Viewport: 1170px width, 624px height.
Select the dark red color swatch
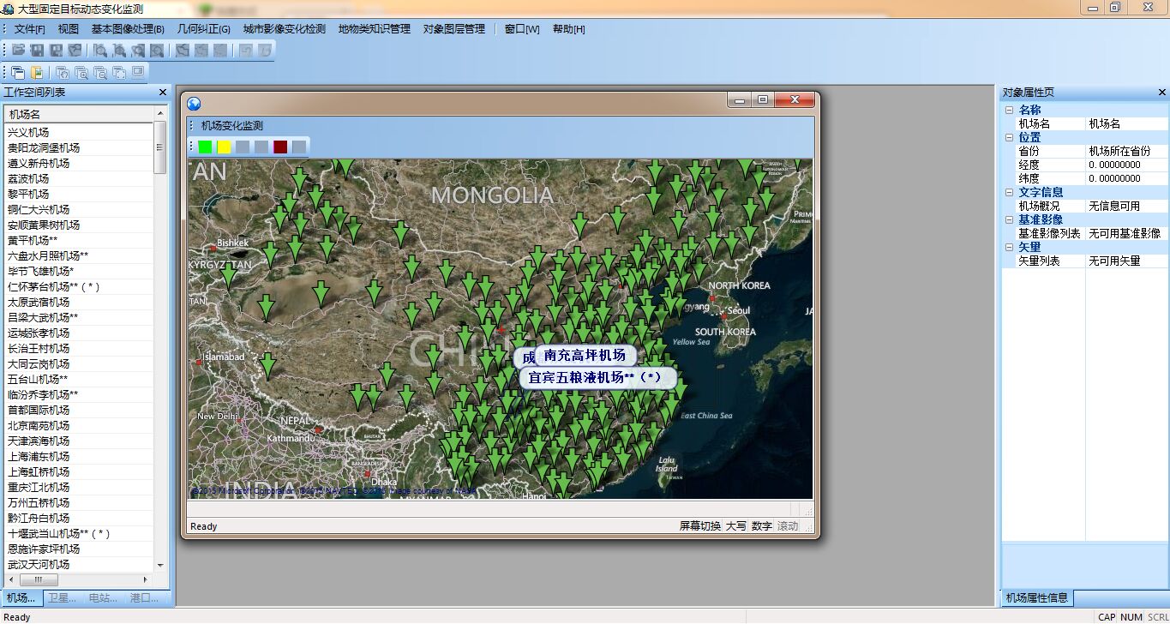[x=280, y=147]
